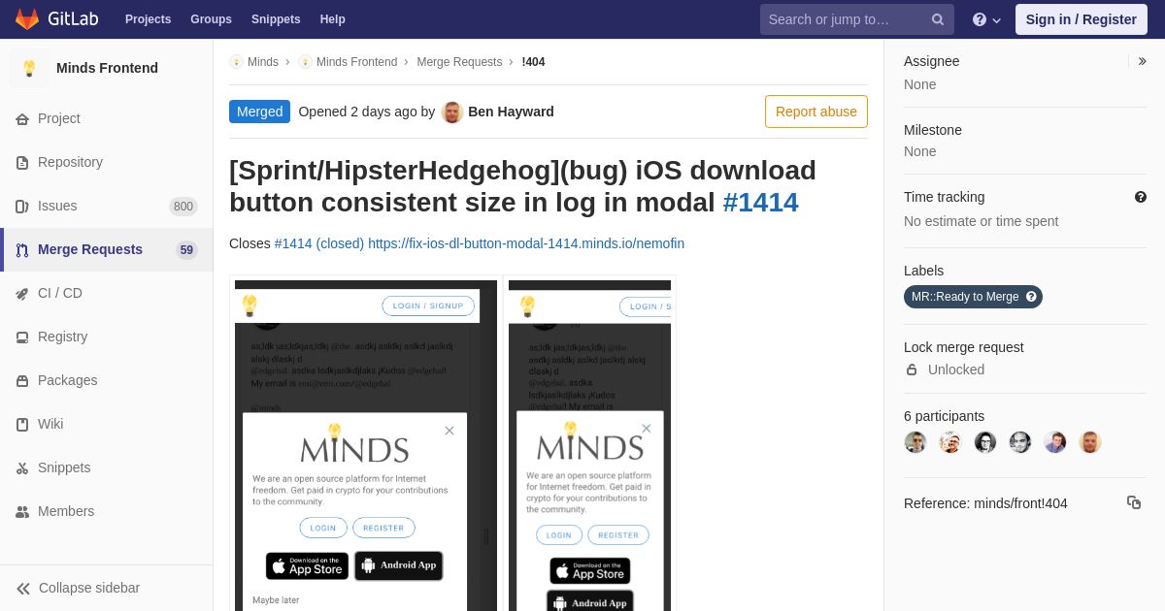The height and width of the screenshot is (611, 1165).
Task: Open the second participant avatar
Action: point(950,442)
